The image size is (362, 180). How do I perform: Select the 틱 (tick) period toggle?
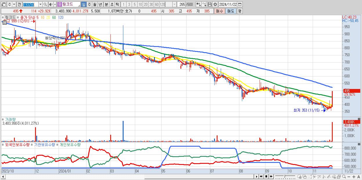click(117, 4)
